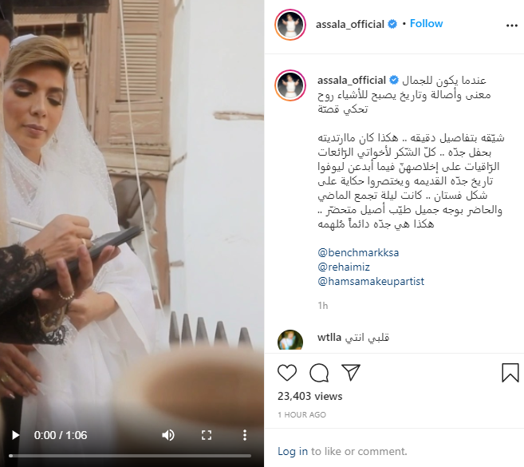Viewport: 524px width, 467px height.
Task: Open video player more options menu
Action: tap(245, 435)
